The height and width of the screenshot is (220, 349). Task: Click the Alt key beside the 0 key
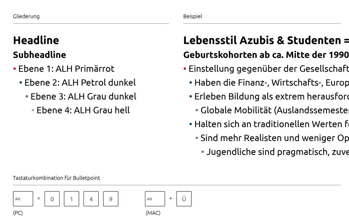(x=23, y=199)
